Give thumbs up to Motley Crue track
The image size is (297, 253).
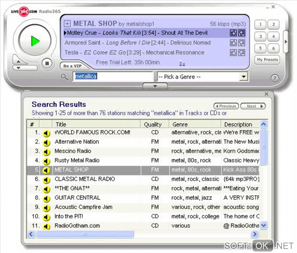coord(233,33)
